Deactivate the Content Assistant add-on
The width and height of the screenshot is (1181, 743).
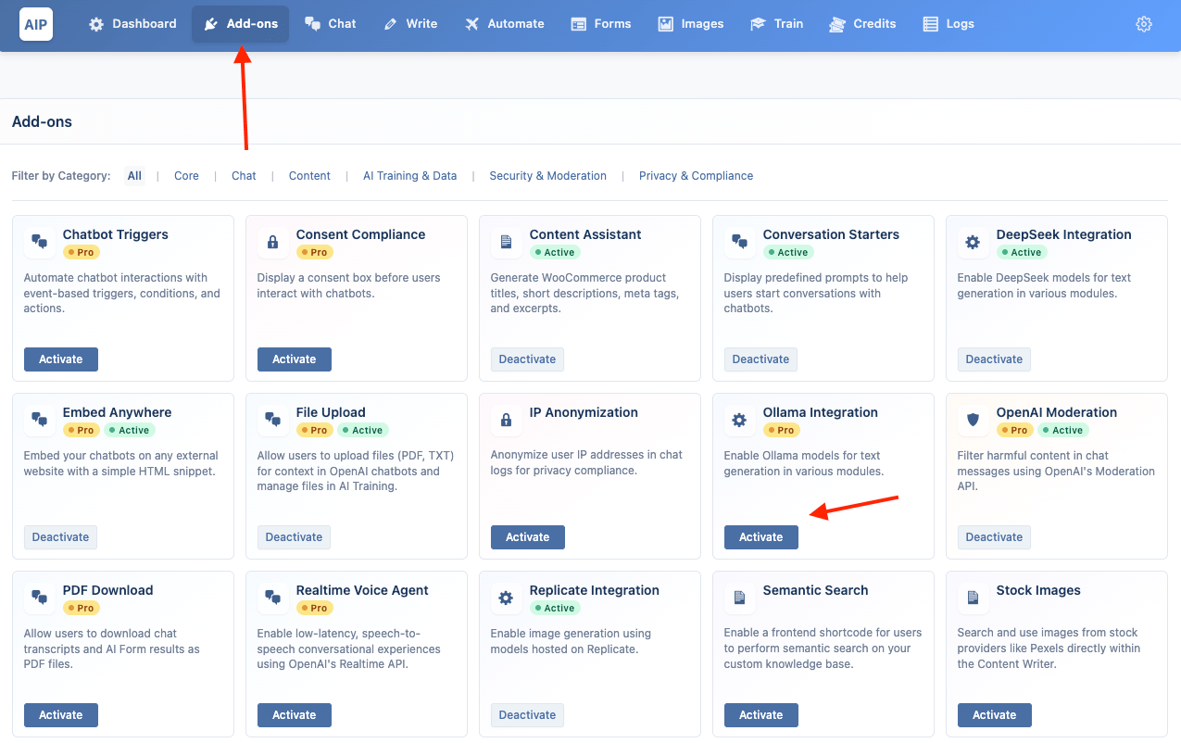tap(527, 359)
